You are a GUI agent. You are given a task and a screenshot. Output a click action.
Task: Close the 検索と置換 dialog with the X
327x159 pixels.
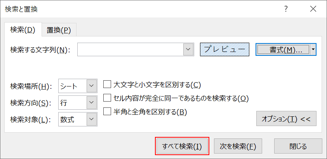tap(313, 9)
